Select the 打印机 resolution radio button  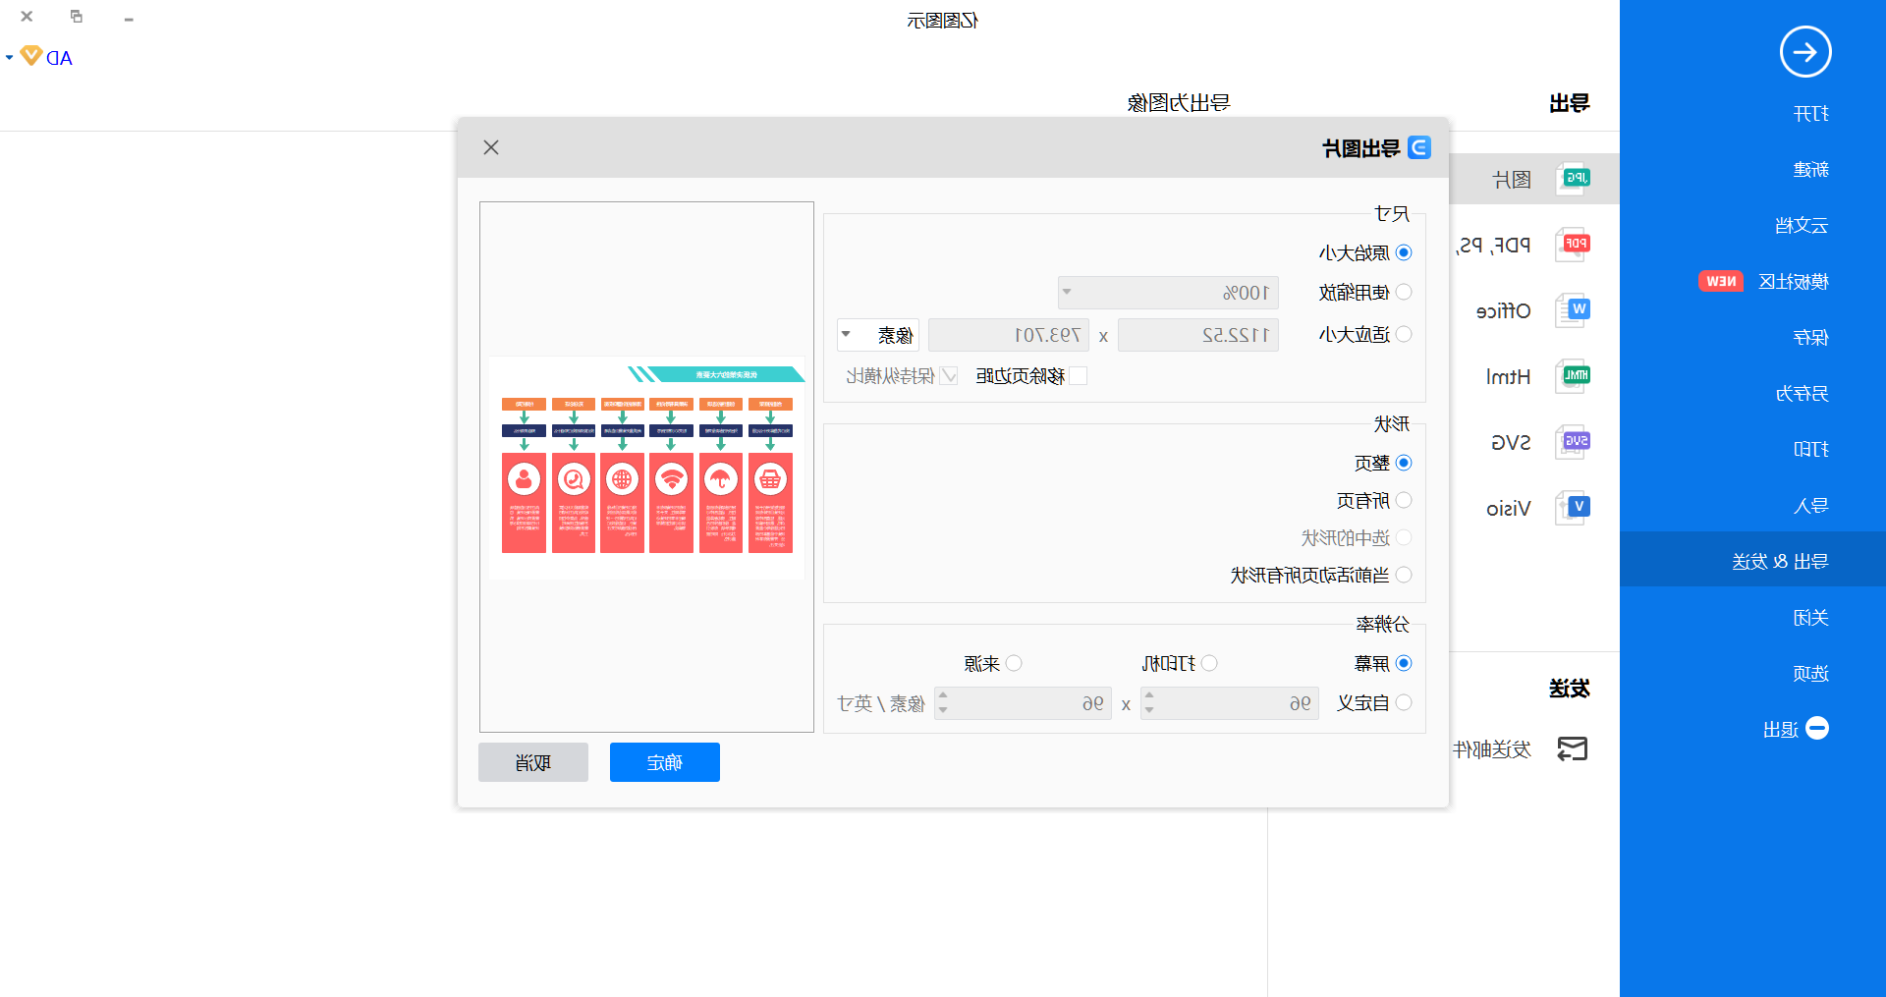(1209, 663)
